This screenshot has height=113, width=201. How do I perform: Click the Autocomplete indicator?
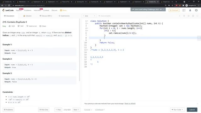(105, 16)
